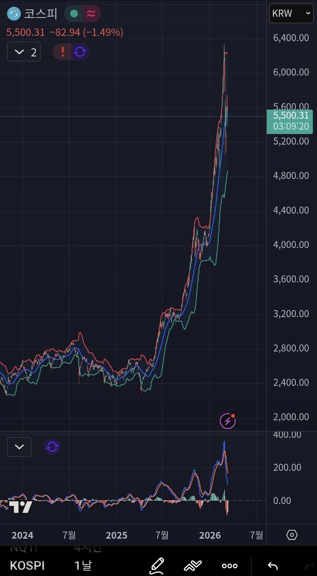The image size is (317, 576).
Task: Open the TradingView logo
Action: (x=21, y=506)
